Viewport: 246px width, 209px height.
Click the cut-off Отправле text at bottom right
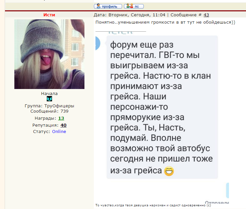point(217,203)
